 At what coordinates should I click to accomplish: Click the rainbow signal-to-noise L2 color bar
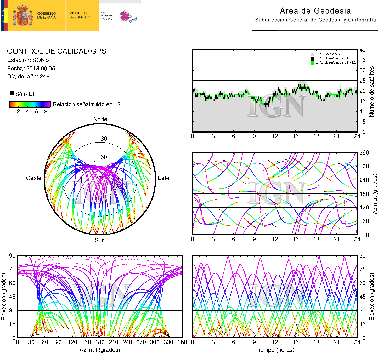[x=30, y=104]
